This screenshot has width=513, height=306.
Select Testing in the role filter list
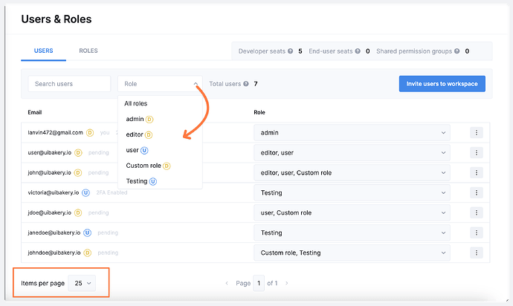pos(160,181)
